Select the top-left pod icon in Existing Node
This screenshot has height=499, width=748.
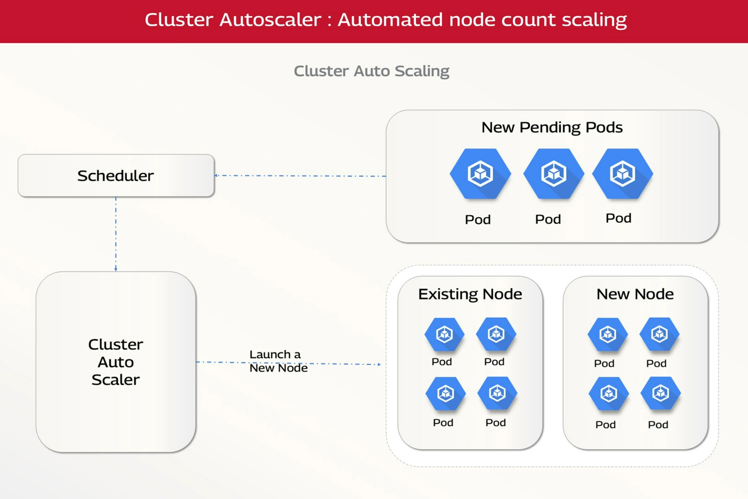pos(445,334)
